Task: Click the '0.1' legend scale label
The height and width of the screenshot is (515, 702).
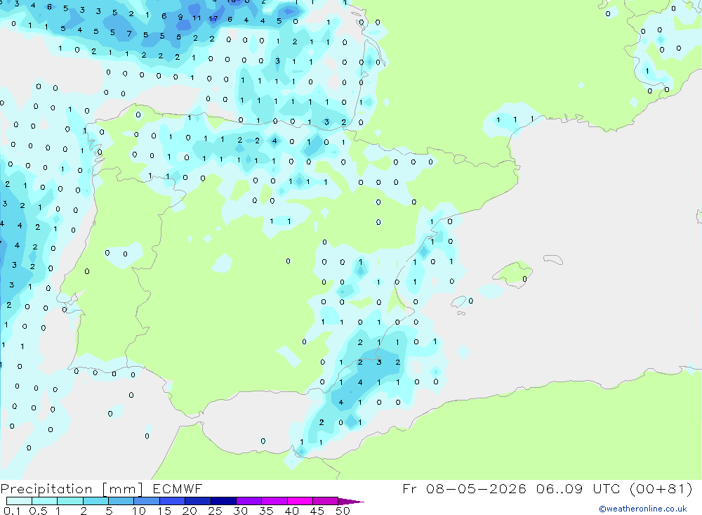Action: click(12, 511)
